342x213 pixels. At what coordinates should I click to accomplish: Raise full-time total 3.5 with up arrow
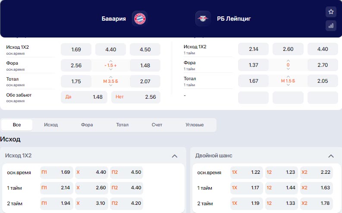[x=111, y=77]
